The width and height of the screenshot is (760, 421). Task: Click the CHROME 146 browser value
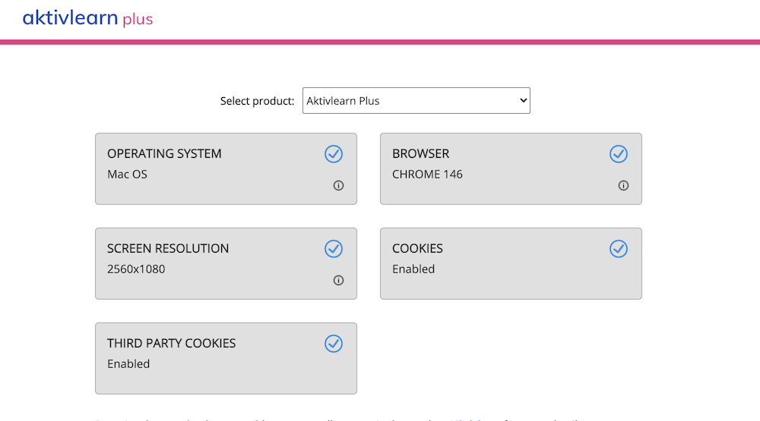click(x=427, y=174)
